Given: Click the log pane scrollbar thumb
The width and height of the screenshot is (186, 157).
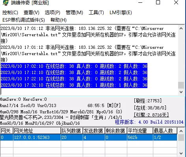Looking at the screenshot, I should [181, 85].
